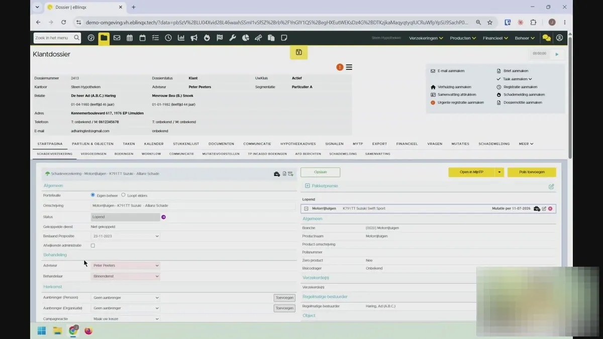Delete Motorrijtuigen policy with red circle icon
This screenshot has width=603, height=339.
[550, 208]
